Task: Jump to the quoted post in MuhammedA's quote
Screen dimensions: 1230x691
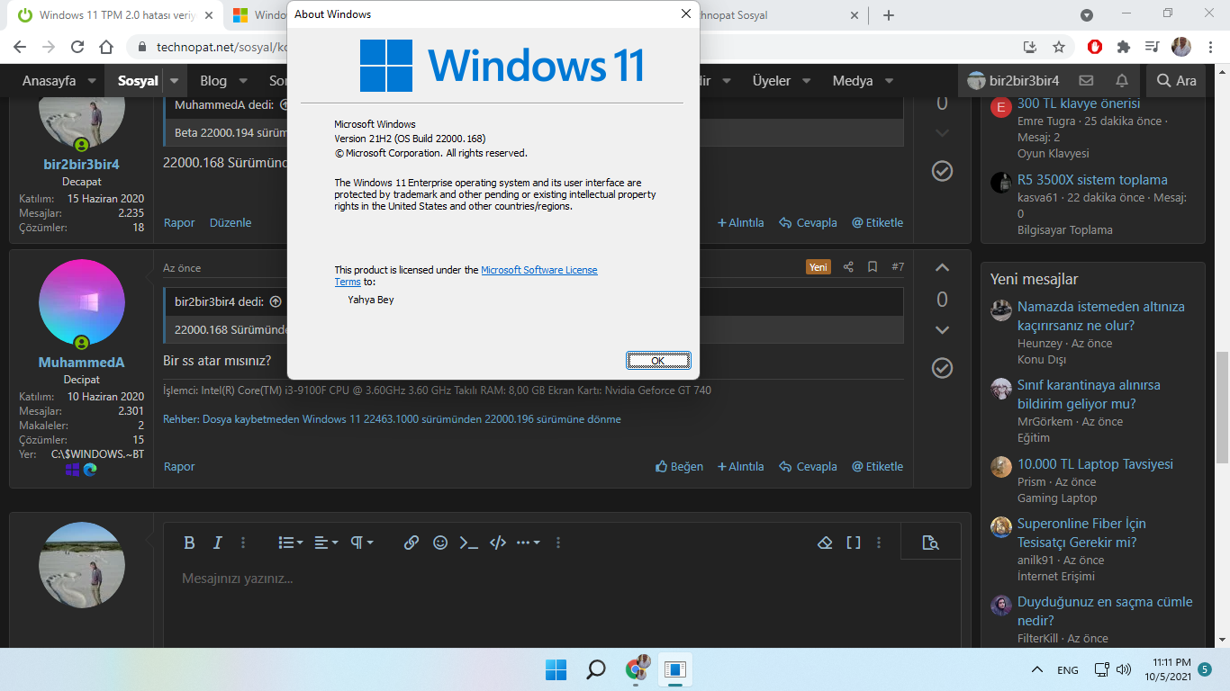Action: (276, 301)
